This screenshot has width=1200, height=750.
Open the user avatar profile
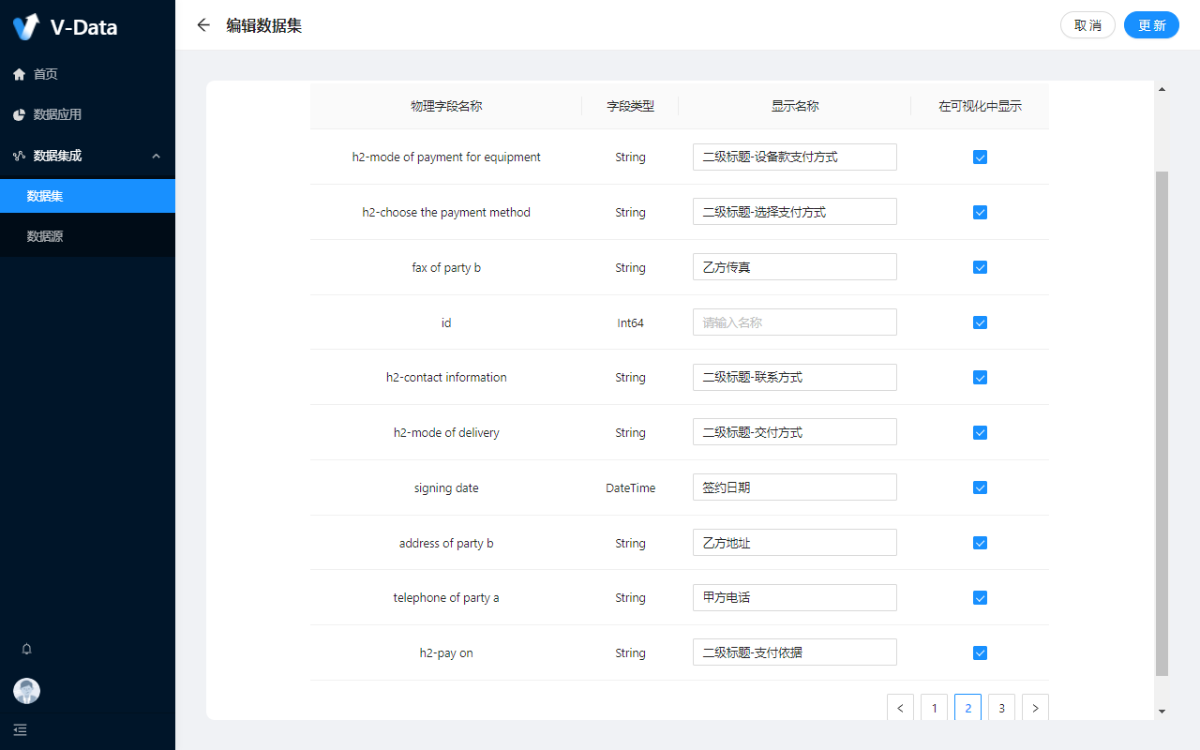[26, 691]
